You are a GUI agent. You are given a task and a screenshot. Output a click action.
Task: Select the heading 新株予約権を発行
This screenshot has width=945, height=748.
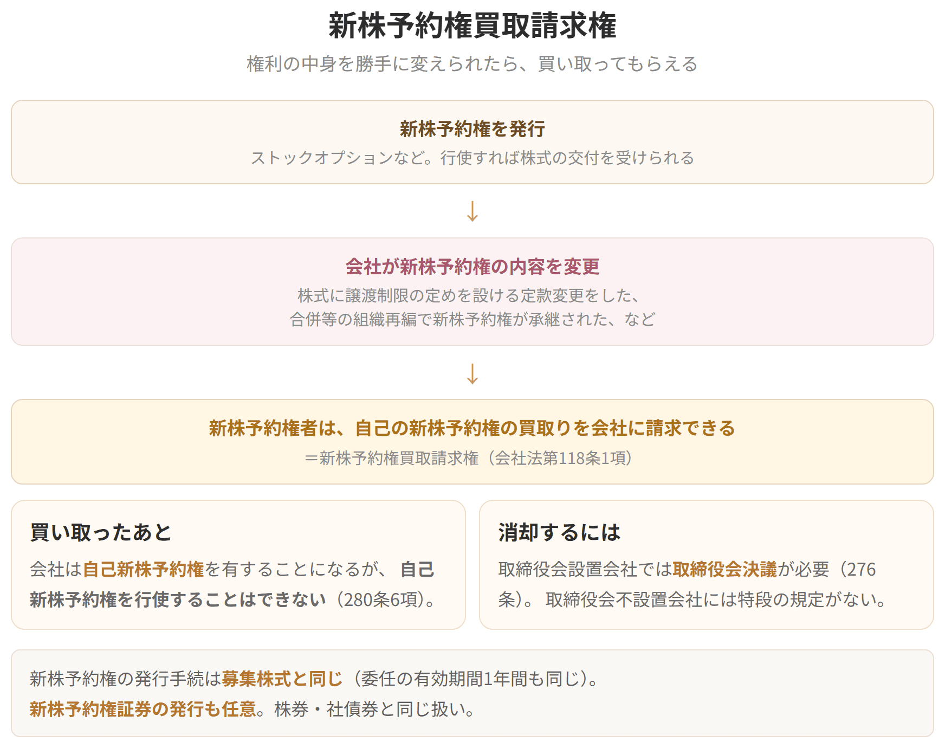click(472, 129)
